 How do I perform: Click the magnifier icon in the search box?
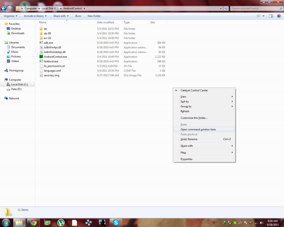[281, 8]
